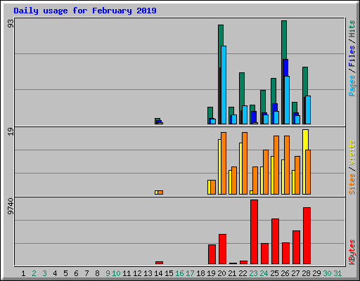Click the day 26 label on the axis
The height and width of the screenshot is (281, 360).
[285, 273]
